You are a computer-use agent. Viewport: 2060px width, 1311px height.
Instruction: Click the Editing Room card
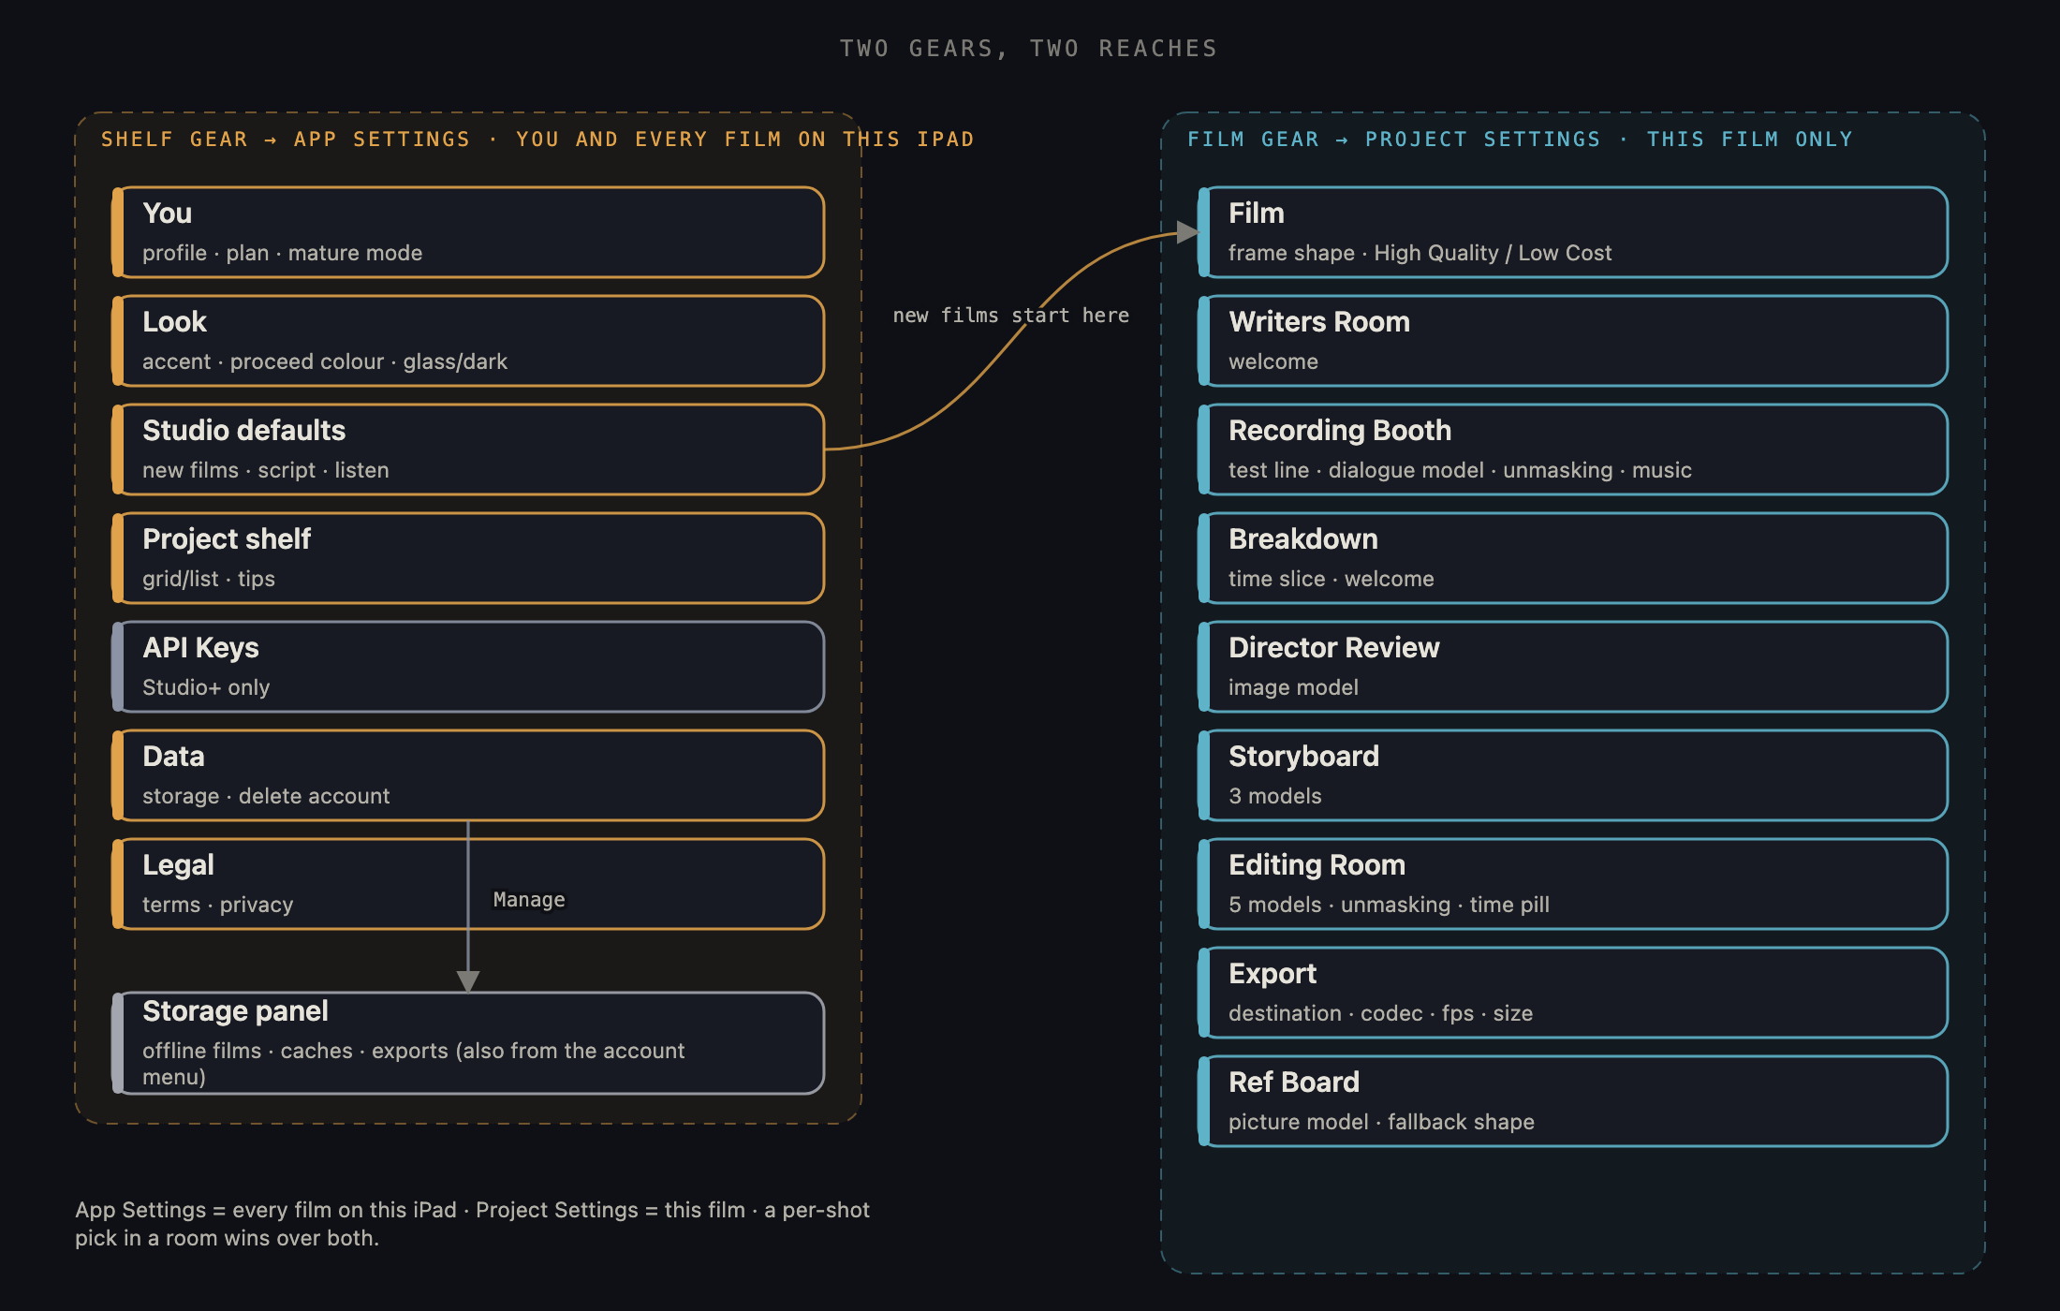1573,884
